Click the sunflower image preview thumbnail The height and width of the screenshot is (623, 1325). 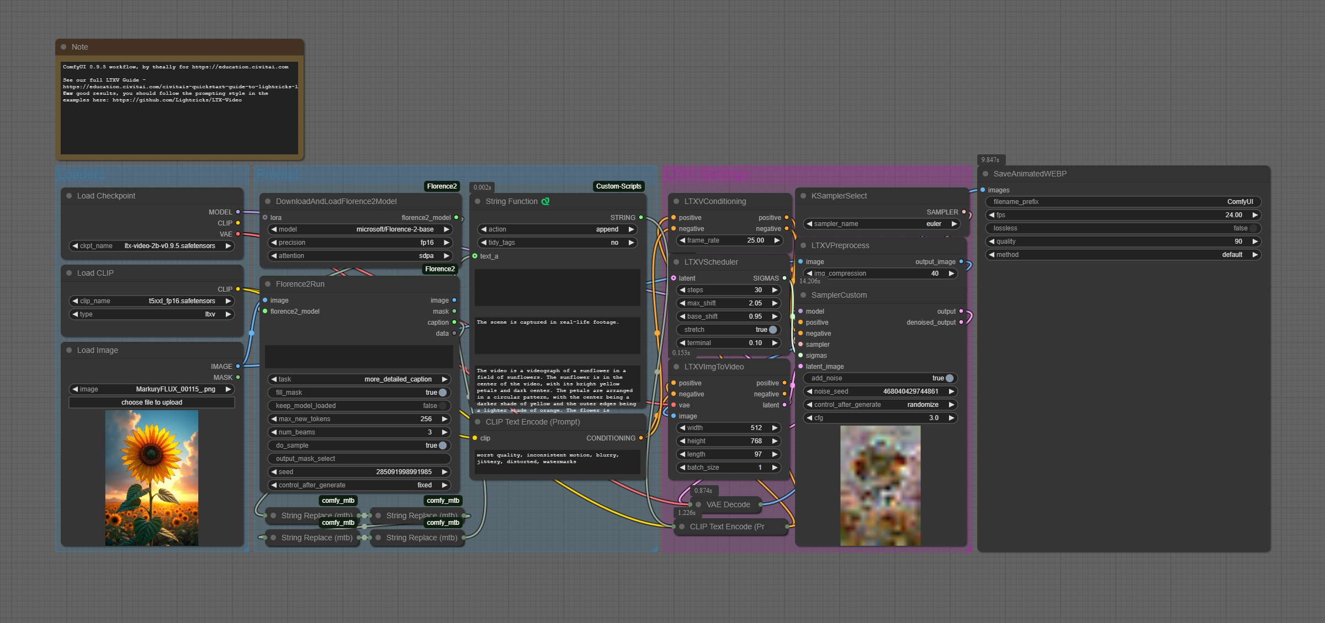point(152,478)
